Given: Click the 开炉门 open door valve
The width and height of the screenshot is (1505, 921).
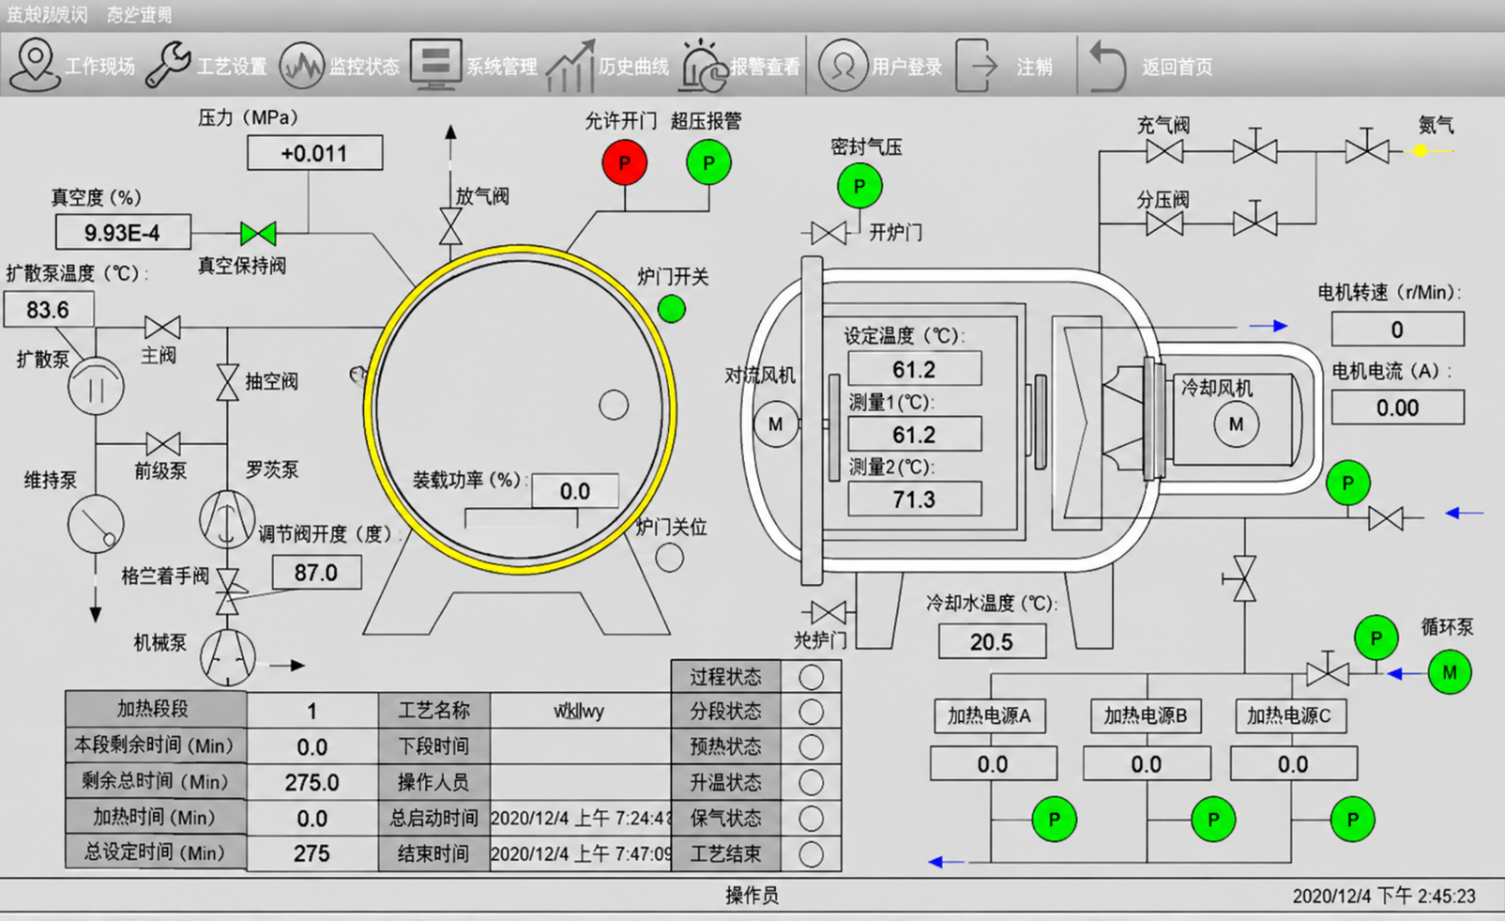Looking at the screenshot, I should pos(829,233).
